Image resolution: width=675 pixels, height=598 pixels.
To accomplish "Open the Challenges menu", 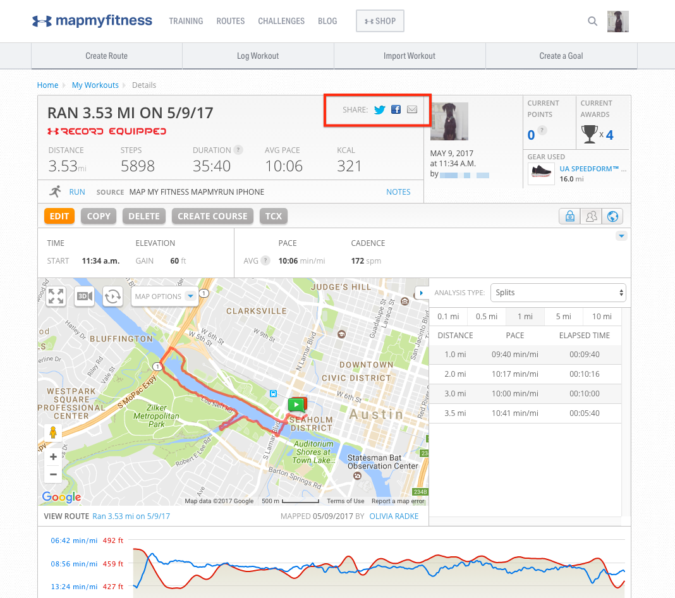I will [281, 21].
